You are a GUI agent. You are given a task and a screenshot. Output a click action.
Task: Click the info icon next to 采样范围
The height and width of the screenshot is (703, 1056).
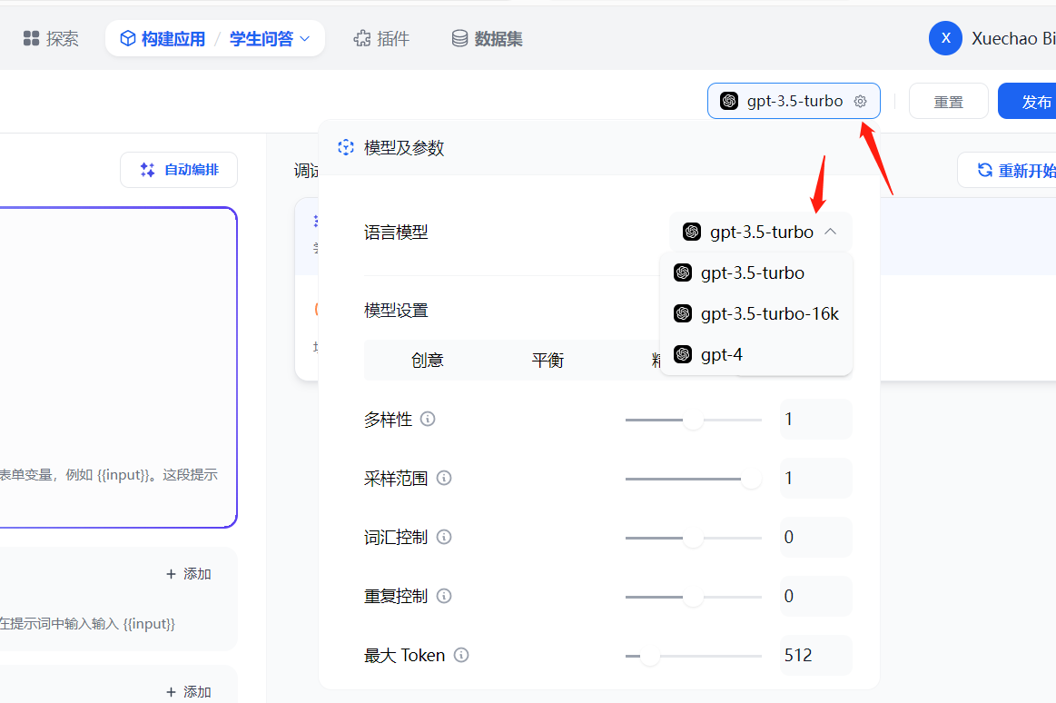[444, 478]
